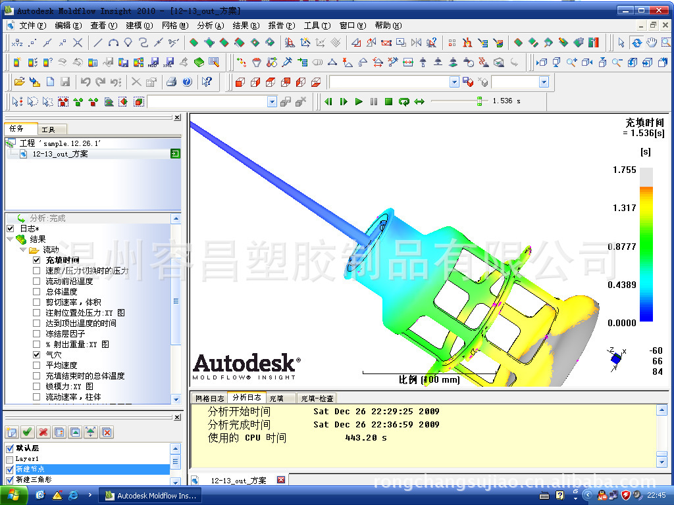Viewport: 674px width, 505px height.
Task: Uncheck the 气穴 checkbox
Action: coord(37,354)
